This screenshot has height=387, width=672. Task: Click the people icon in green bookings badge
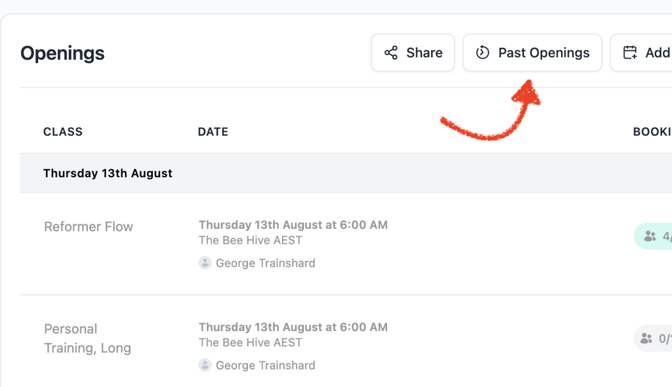(650, 236)
